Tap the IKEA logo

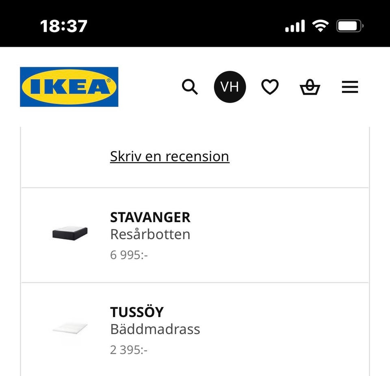click(69, 87)
